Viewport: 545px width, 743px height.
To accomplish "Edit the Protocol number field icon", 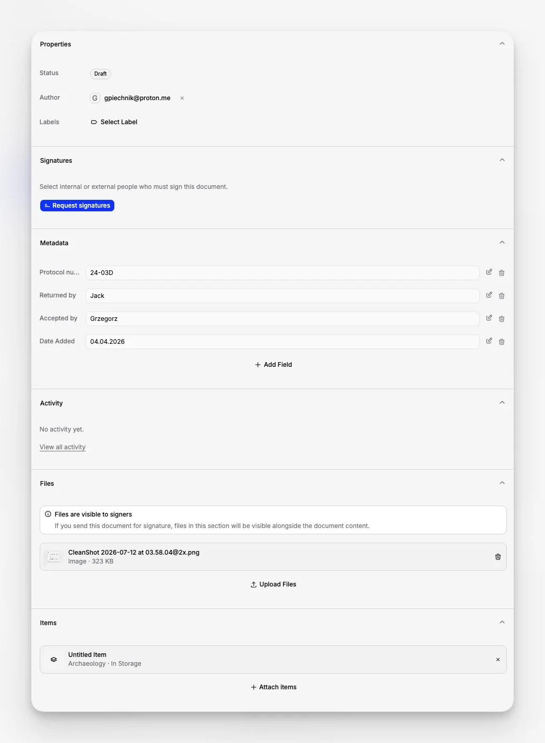I will pyautogui.click(x=489, y=272).
